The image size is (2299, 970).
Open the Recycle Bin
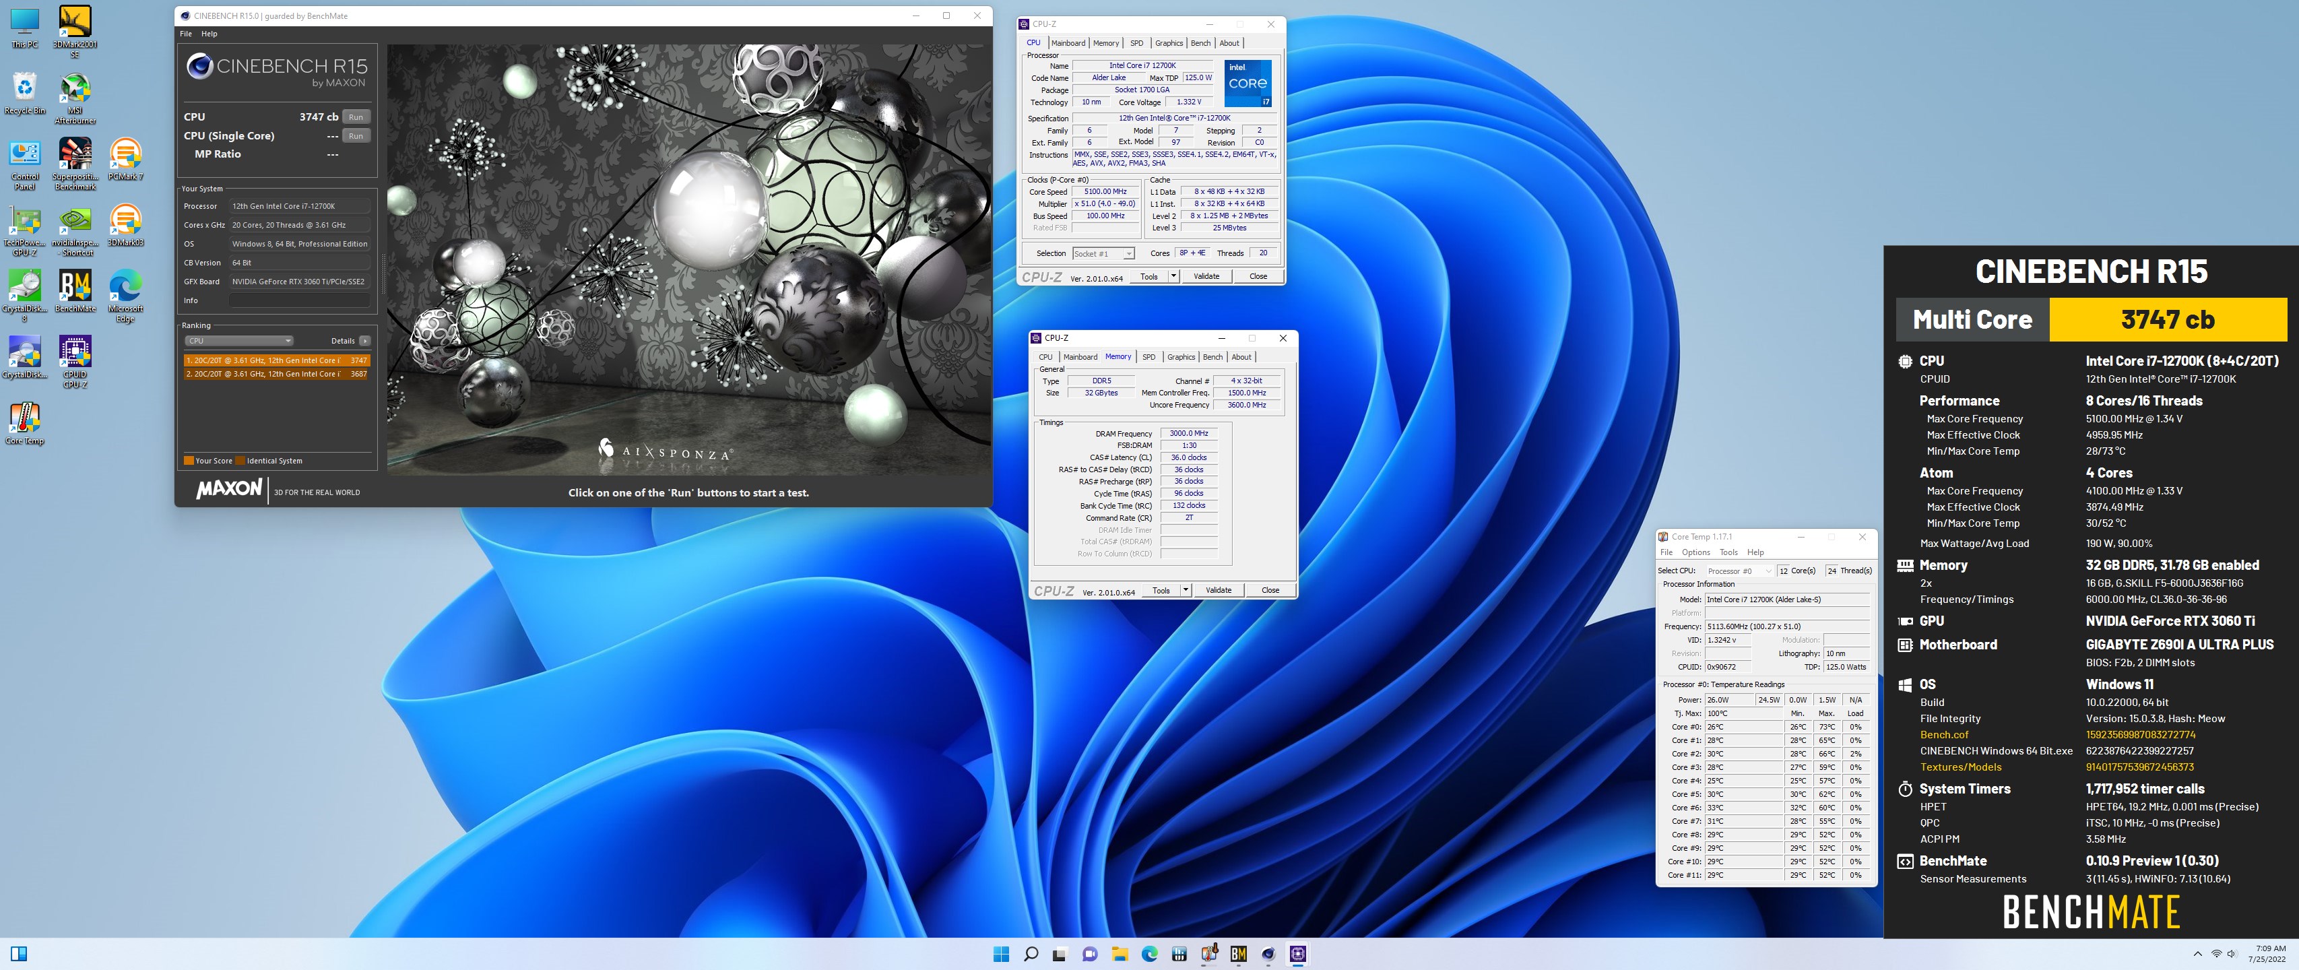click(25, 94)
